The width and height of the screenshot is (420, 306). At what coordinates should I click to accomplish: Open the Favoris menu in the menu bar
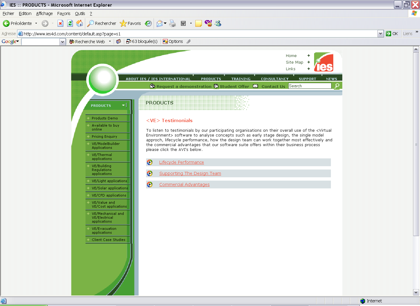(64, 13)
